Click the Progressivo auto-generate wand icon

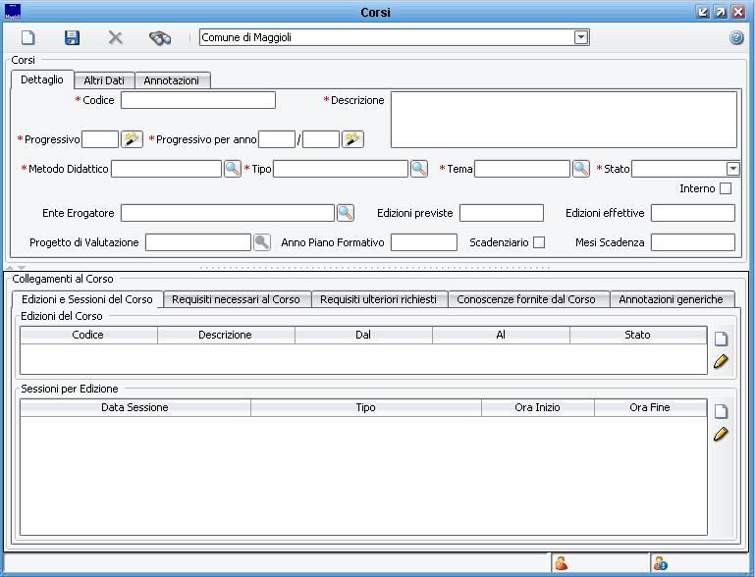pos(133,139)
